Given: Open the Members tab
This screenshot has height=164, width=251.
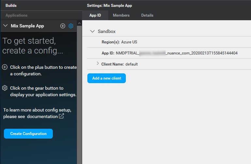Looking at the screenshot, I should click(x=121, y=15).
